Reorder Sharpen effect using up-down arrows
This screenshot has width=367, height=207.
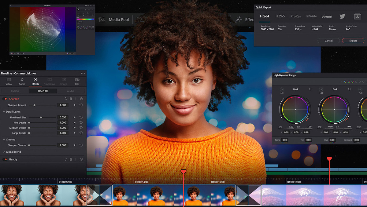[65, 99]
